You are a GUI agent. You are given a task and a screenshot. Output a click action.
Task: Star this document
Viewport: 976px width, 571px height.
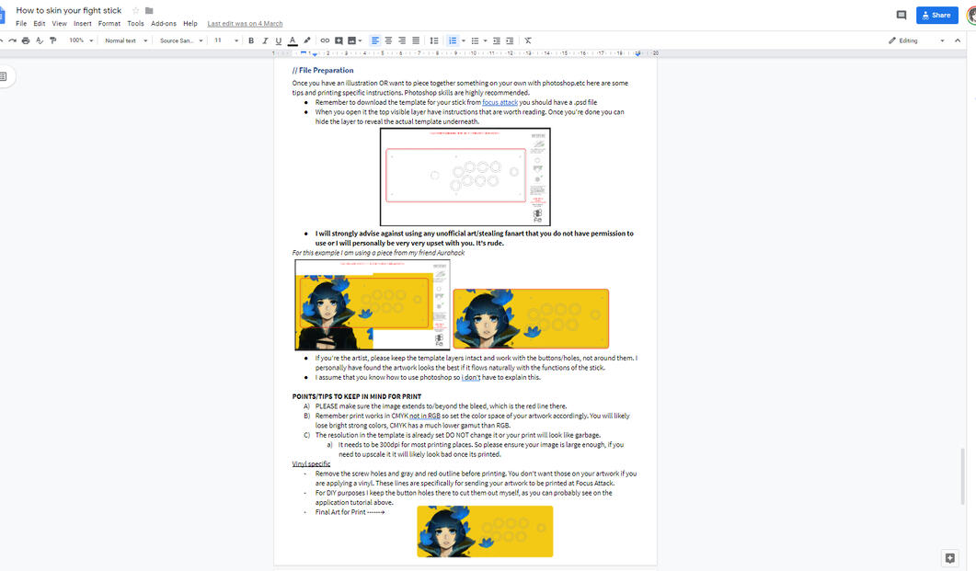click(135, 11)
